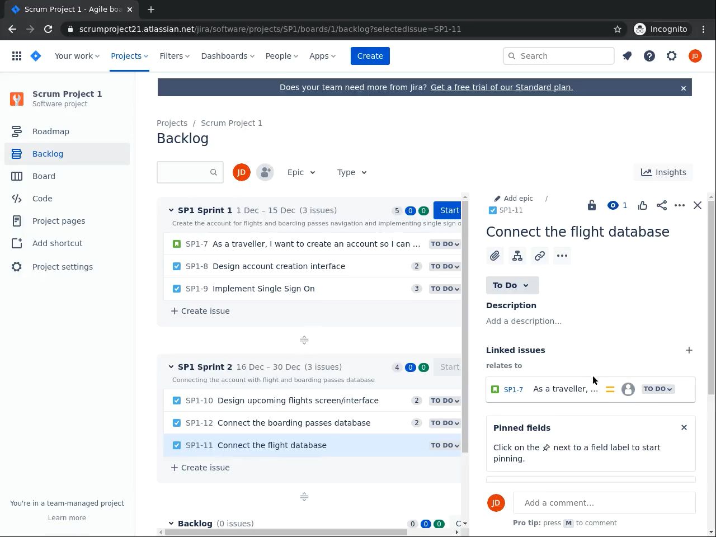
Task: Open the Dashboards menu
Action: point(228,56)
